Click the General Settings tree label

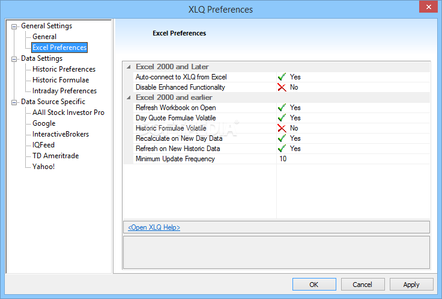click(x=46, y=26)
